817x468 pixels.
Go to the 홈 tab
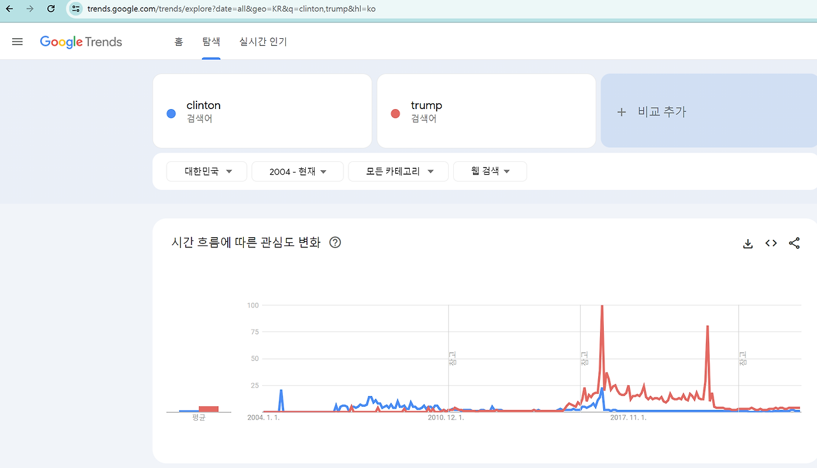[179, 41]
